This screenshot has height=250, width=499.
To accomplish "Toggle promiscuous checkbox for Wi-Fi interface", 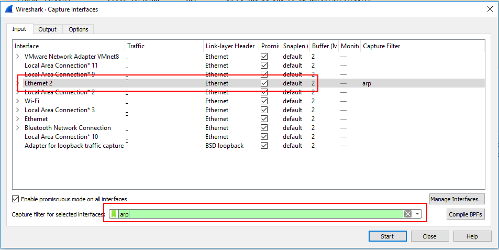I will pos(264,101).
